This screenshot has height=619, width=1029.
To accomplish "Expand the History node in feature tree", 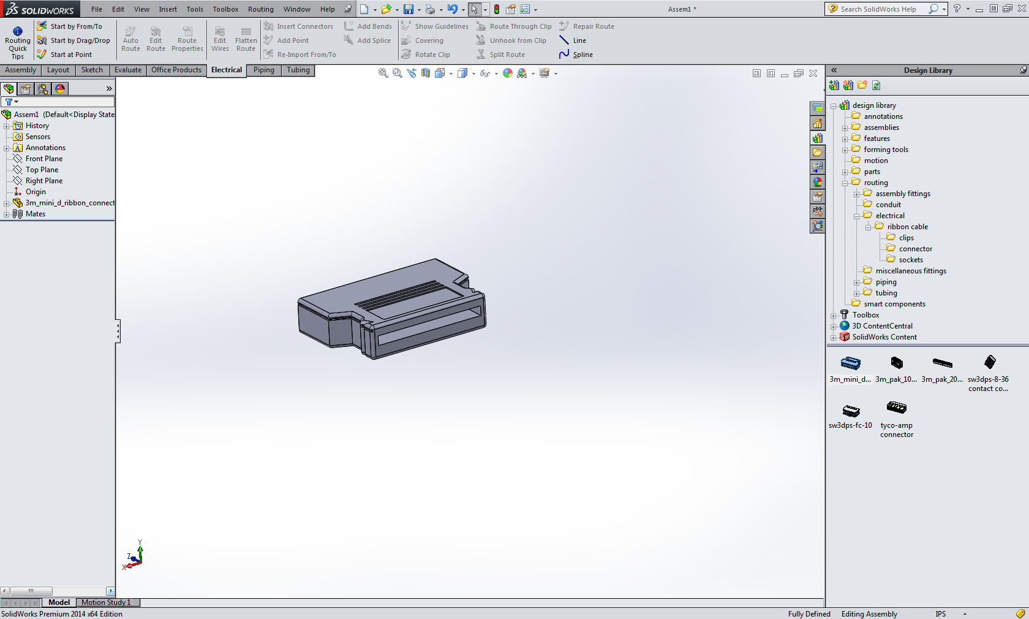I will [x=6, y=126].
